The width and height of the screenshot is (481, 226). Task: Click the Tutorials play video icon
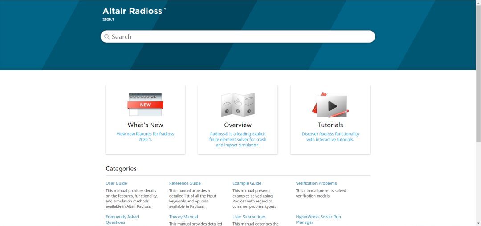click(330, 105)
